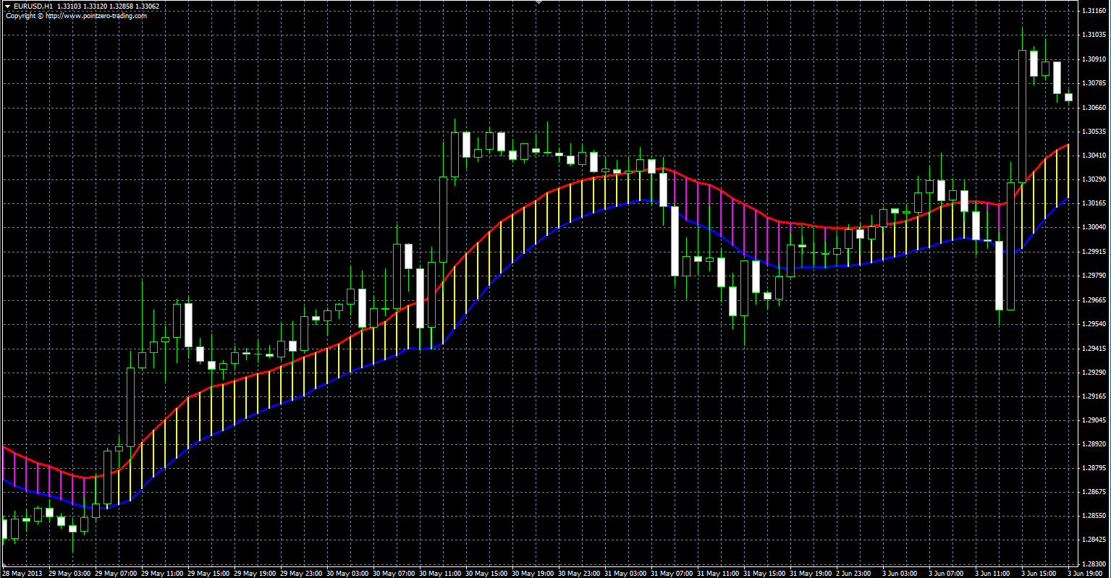This screenshot has height=578, width=1111.
Task: Click the 29 May 03:00 time label
Action: click(x=70, y=573)
